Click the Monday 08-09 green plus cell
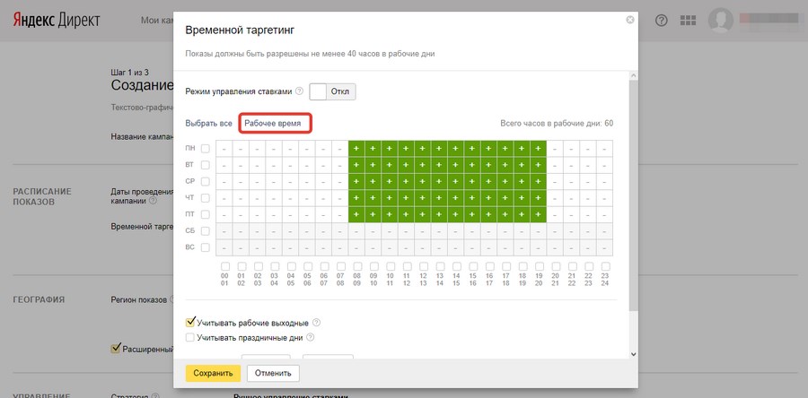Viewport: 808px width, 398px height. point(357,148)
